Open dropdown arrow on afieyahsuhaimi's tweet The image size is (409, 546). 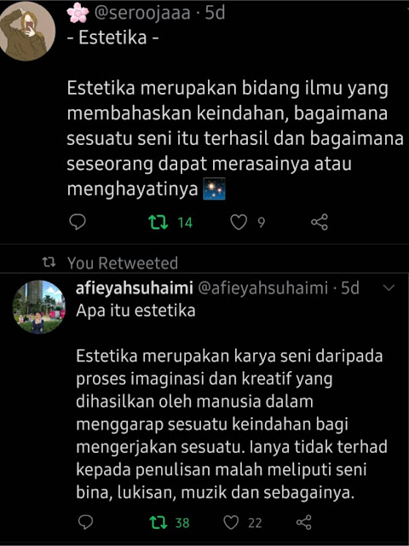click(x=388, y=288)
